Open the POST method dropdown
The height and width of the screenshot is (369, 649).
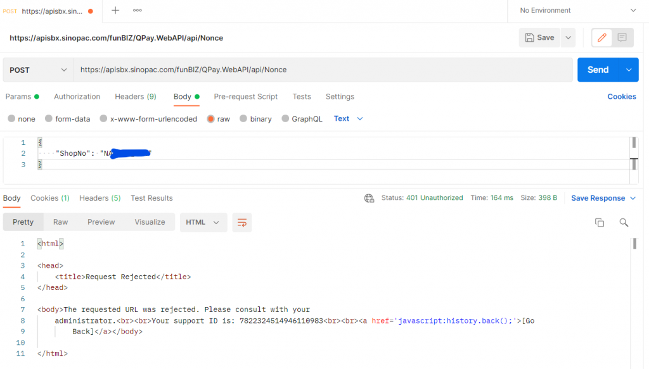[x=38, y=70]
